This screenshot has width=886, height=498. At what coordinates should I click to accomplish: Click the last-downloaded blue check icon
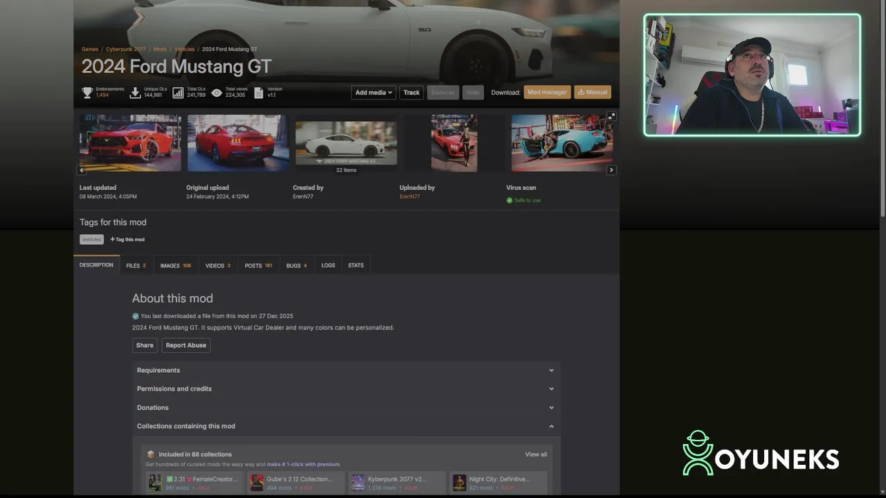[x=136, y=316]
